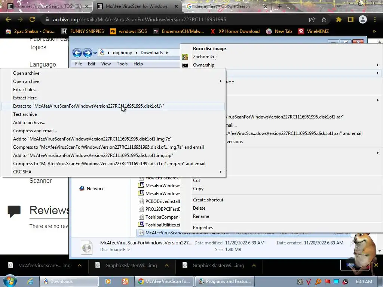The width and height of the screenshot is (383, 287).
Task: Choose Rename from context menu
Action: 281,216
